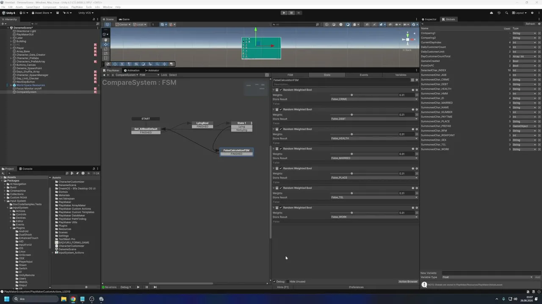The image size is (542, 304).
Task: Switch to the Game tab
Action: (x=124, y=19)
